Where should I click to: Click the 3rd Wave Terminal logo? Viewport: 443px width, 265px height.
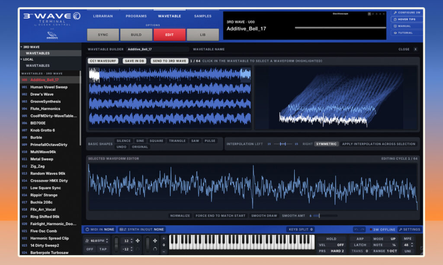[x=52, y=19]
